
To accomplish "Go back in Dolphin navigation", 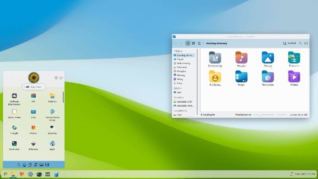I will (175, 43).
